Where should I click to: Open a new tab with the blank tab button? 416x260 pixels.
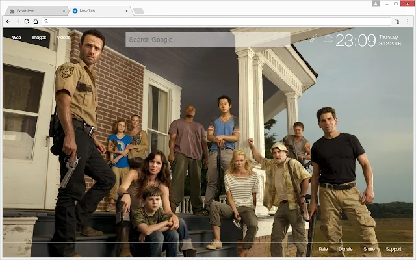pos(138,11)
